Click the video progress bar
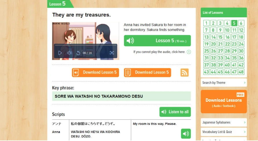This screenshot has height=141, width=258. [x=85, y=45]
